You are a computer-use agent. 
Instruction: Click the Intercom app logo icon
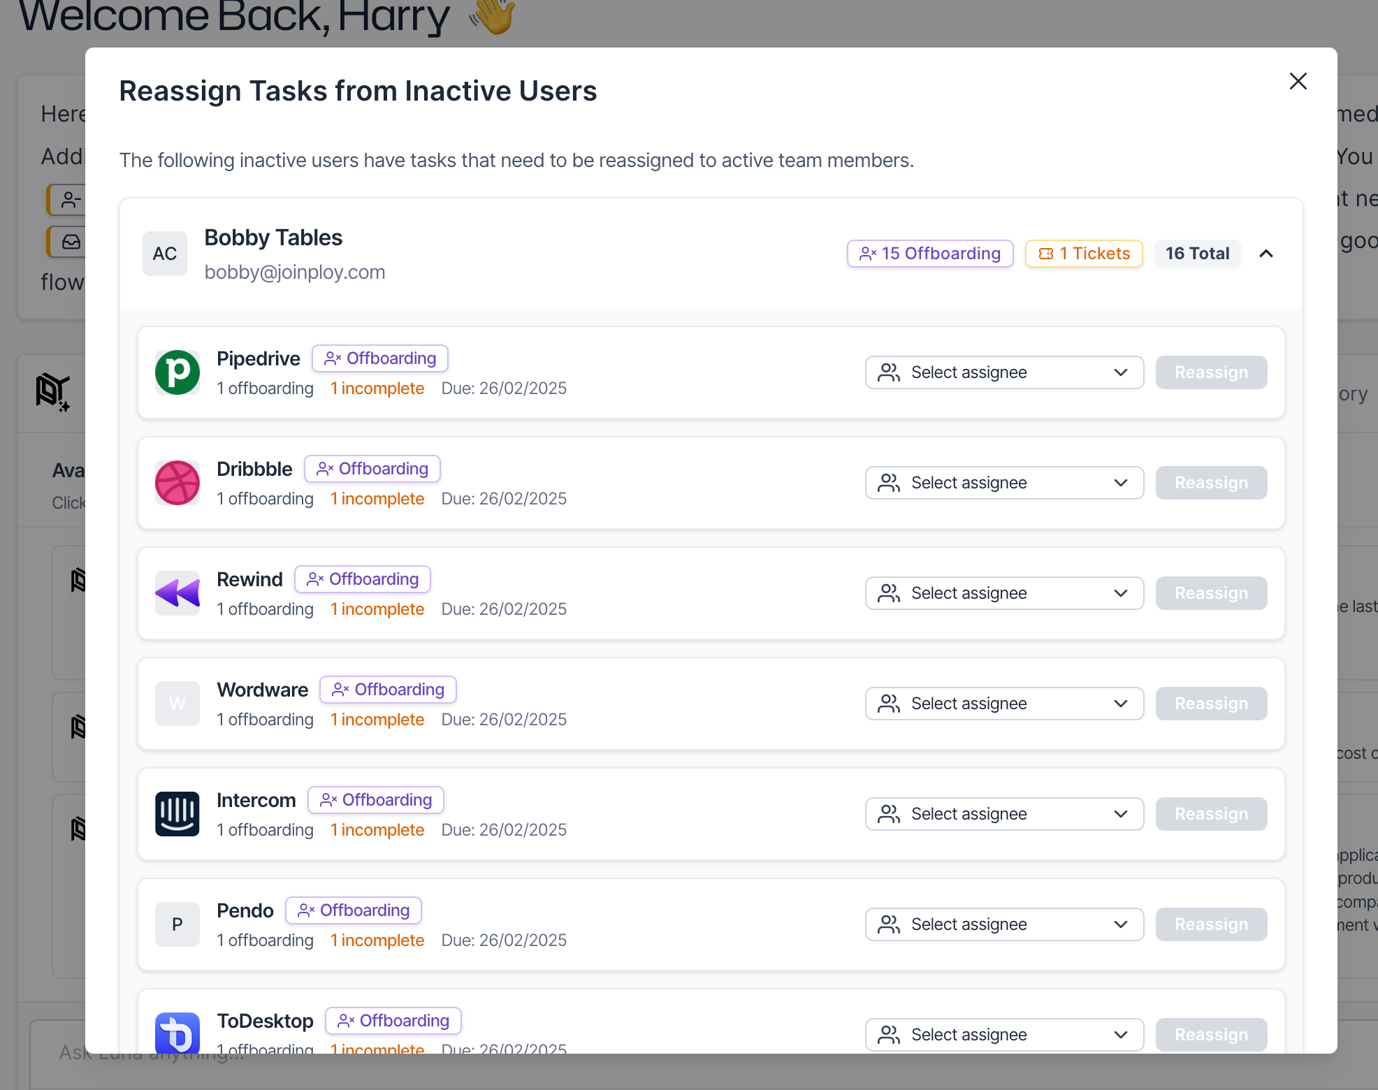[x=177, y=814]
